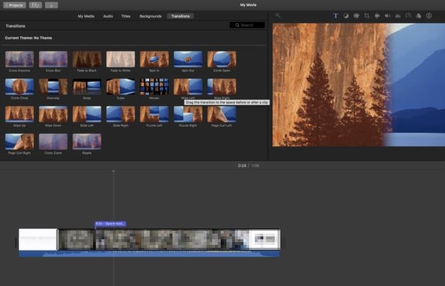Open the speed speedometer tool
The height and width of the screenshot is (286, 445).
pyautogui.click(x=408, y=16)
